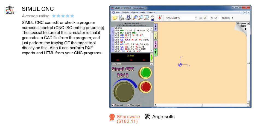257x131 pixels.
Task: Start simulation with the green button
Action: (145, 73)
